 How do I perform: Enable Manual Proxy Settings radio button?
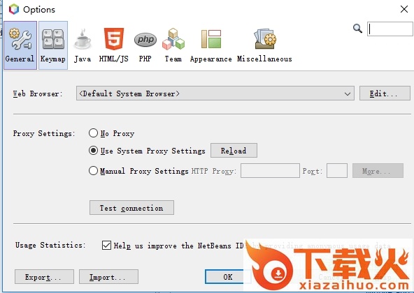pyautogui.click(x=93, y=171)
